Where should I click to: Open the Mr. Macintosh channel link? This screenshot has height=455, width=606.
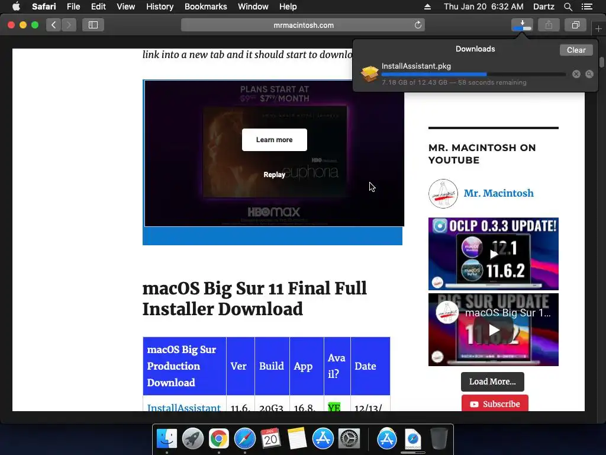498,193
